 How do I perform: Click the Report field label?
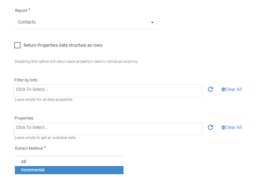click(21, 11)
